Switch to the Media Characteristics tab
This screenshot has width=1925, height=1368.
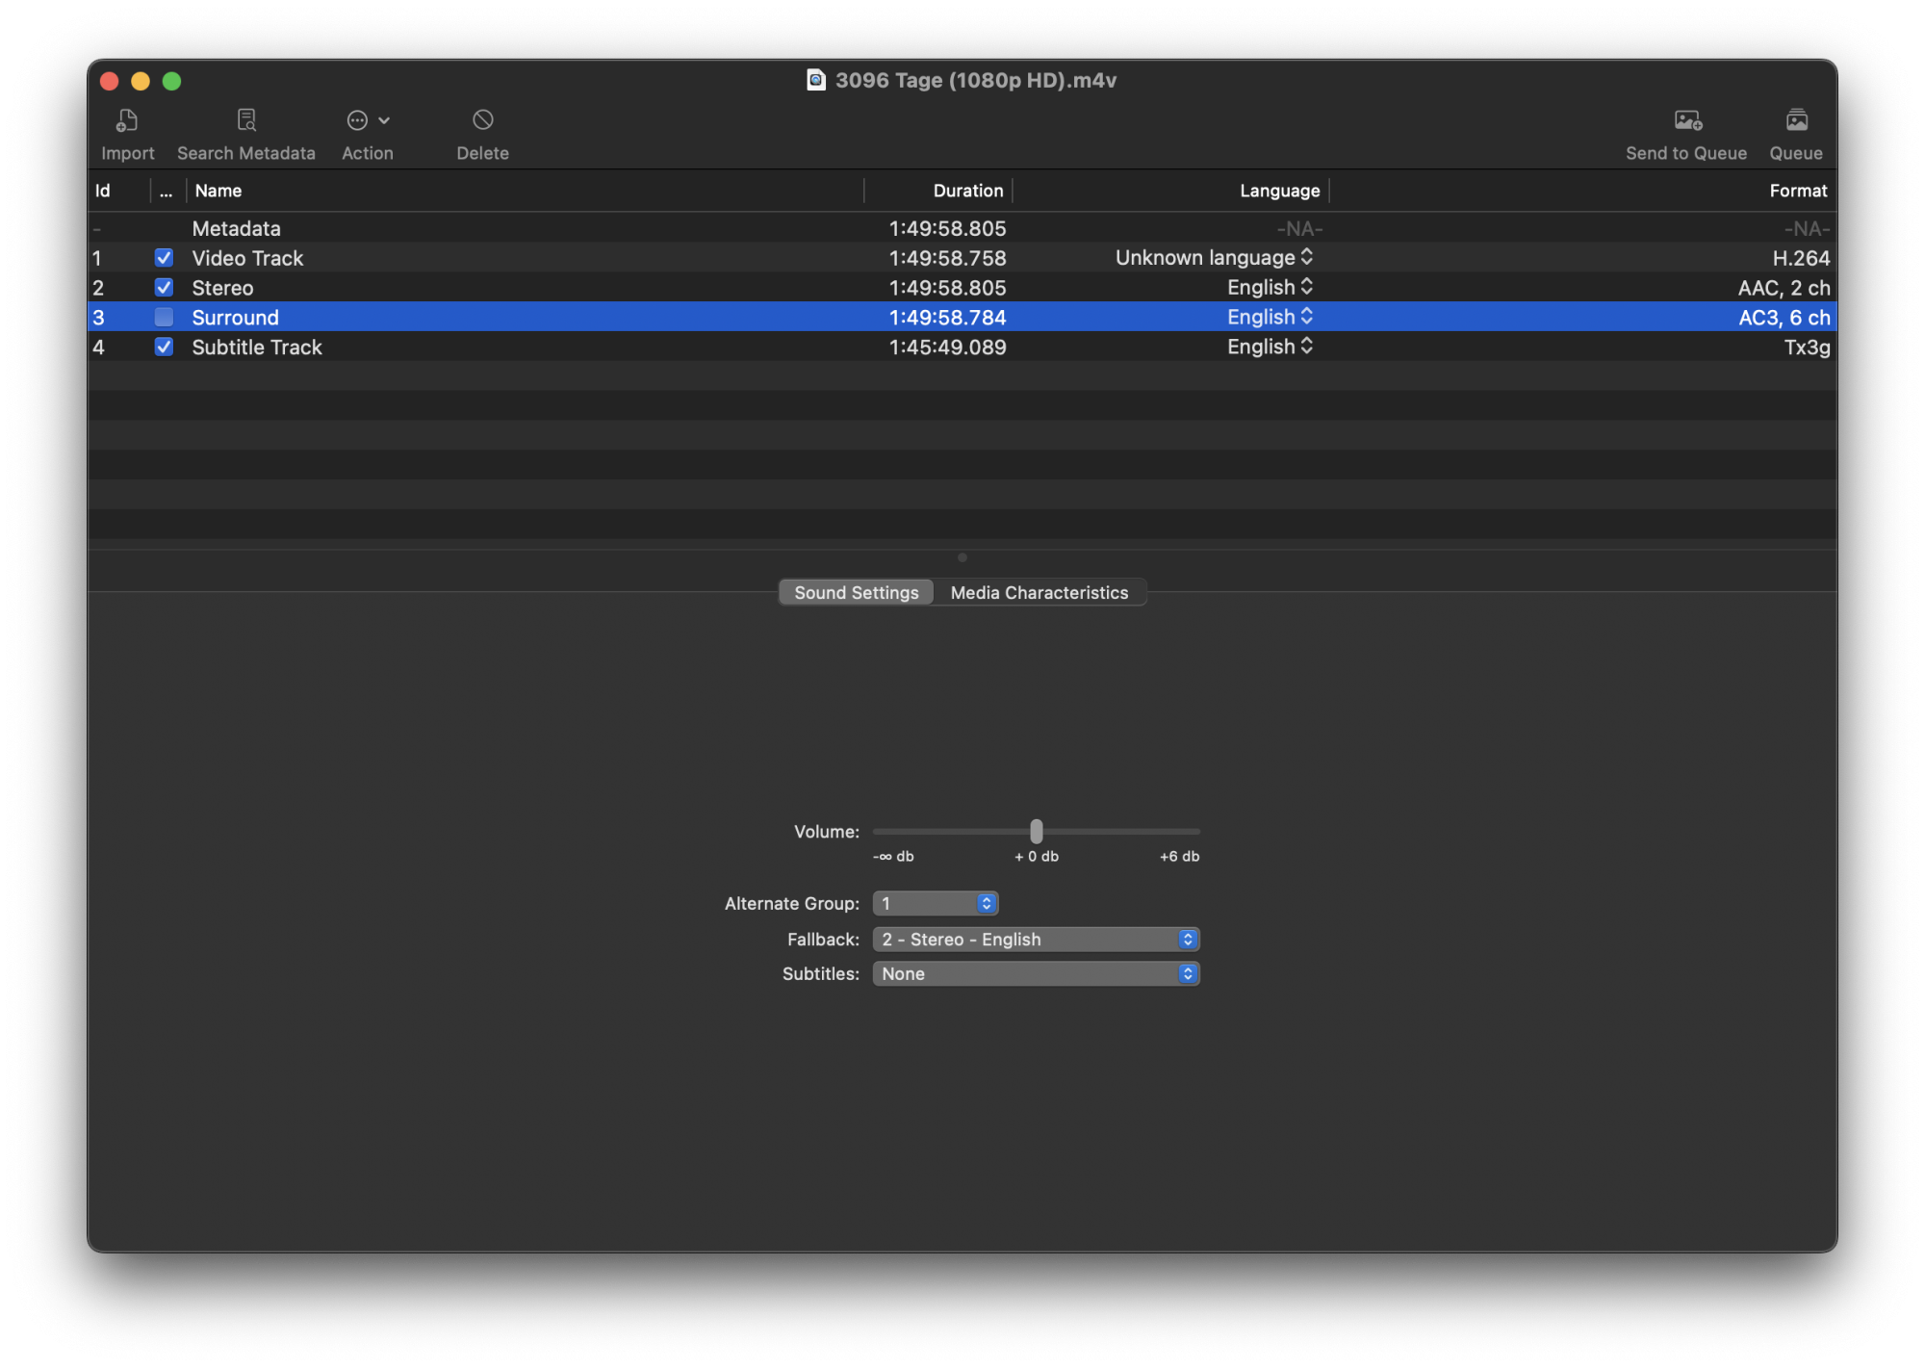[1039, 593]
